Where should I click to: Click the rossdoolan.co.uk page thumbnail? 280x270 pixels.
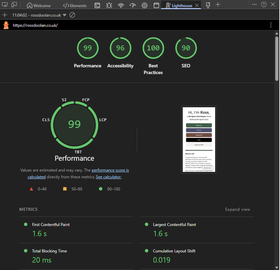(x=199, y=139)
